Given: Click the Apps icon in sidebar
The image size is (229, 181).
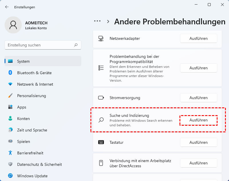Looking at the screenshot, I should click(x=10, y=107).
